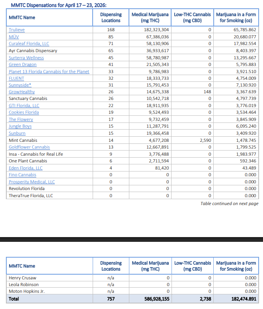Select the TheraTrue Florida, LLC name
This screenshot has height=309, width=263.
(31, 196)
